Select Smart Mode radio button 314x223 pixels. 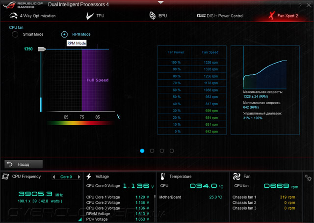[15, 34]
